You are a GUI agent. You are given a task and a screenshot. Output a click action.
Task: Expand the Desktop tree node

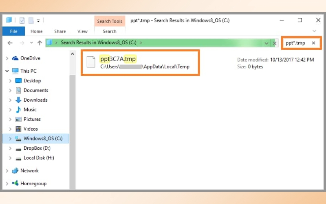coord(10,81)
